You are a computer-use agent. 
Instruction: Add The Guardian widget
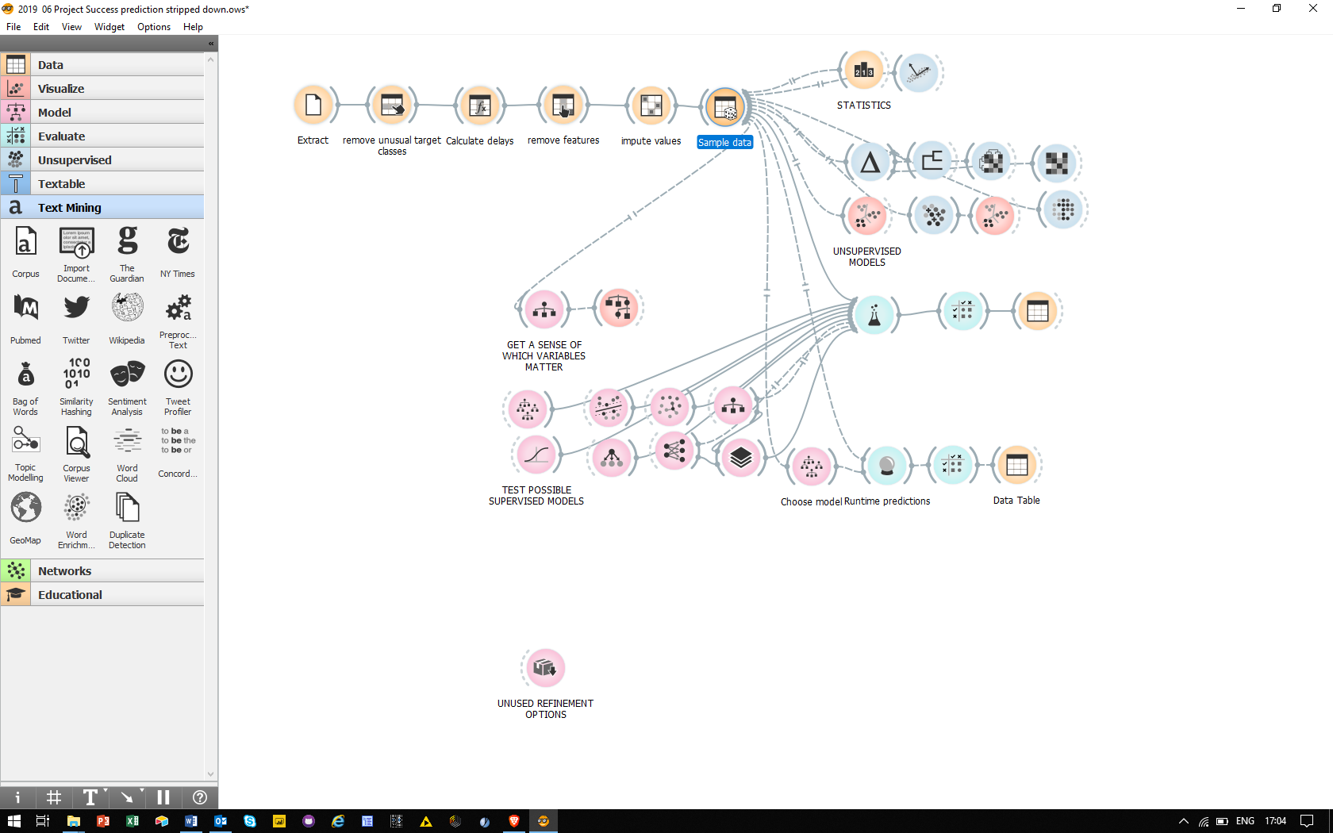[127, 254]
